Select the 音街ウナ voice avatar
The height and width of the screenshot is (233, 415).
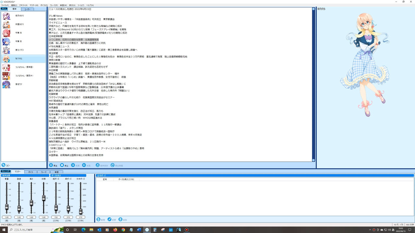6,84
